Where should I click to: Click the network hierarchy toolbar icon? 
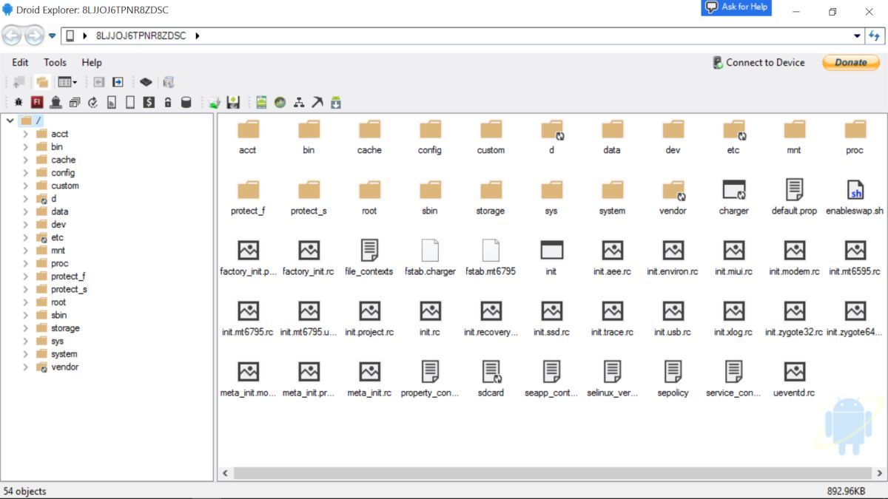pyautogui.click(x=299, y=103)
